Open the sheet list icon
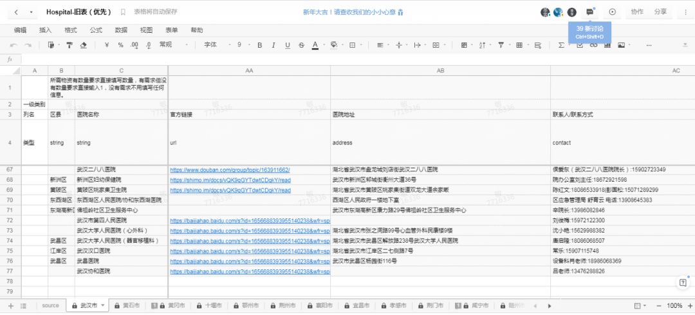695x315 pixels. point(24,306)
